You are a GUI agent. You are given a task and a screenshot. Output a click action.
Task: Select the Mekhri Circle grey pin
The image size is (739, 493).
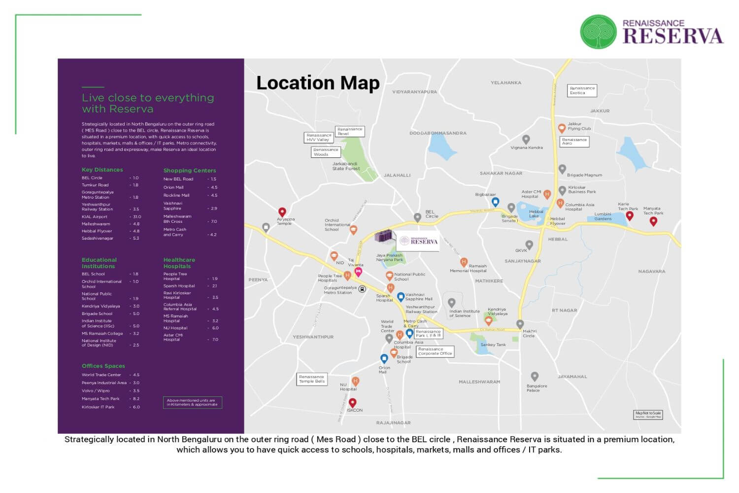[x=520, y=324]
